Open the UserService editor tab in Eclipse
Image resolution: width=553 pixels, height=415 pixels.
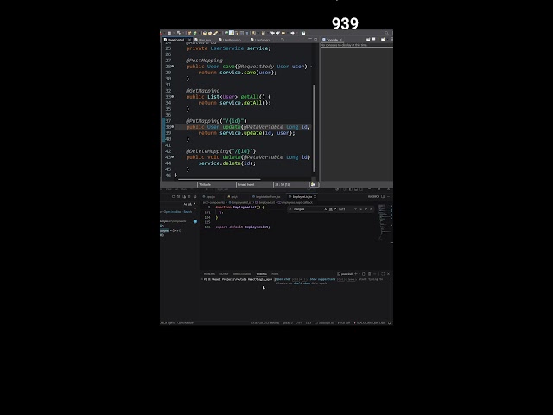263,40
